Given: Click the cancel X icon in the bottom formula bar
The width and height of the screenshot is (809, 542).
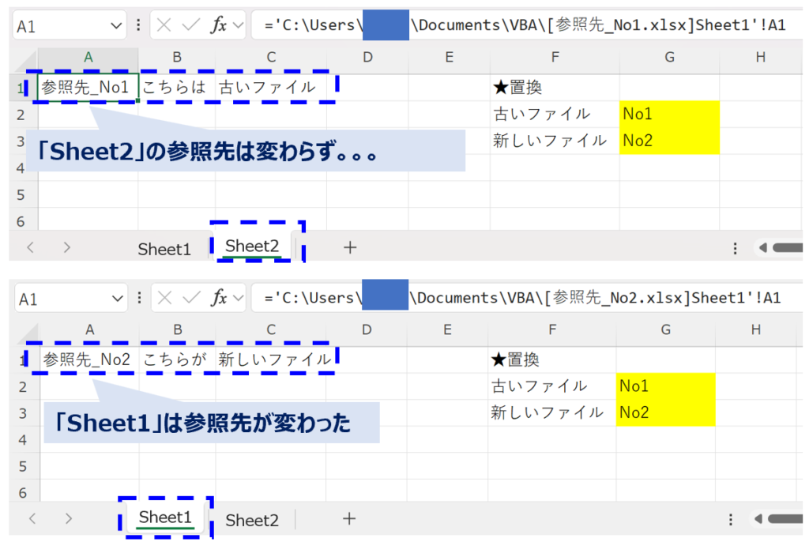Looking at the screenshot, I should click(x=164, y=298).
